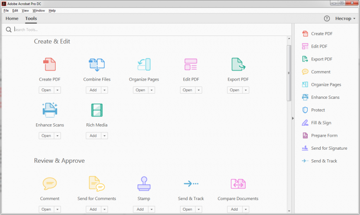360x215 pixels.
Task: Switch to the Home tab
Action: (x=12, y=19)
